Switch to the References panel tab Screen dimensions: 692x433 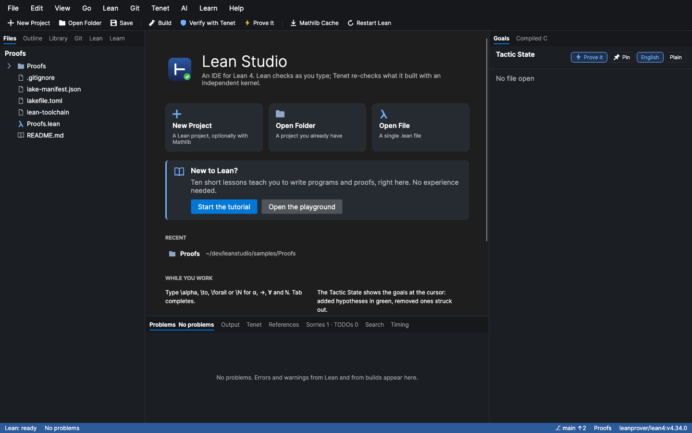tap(284, 325)
